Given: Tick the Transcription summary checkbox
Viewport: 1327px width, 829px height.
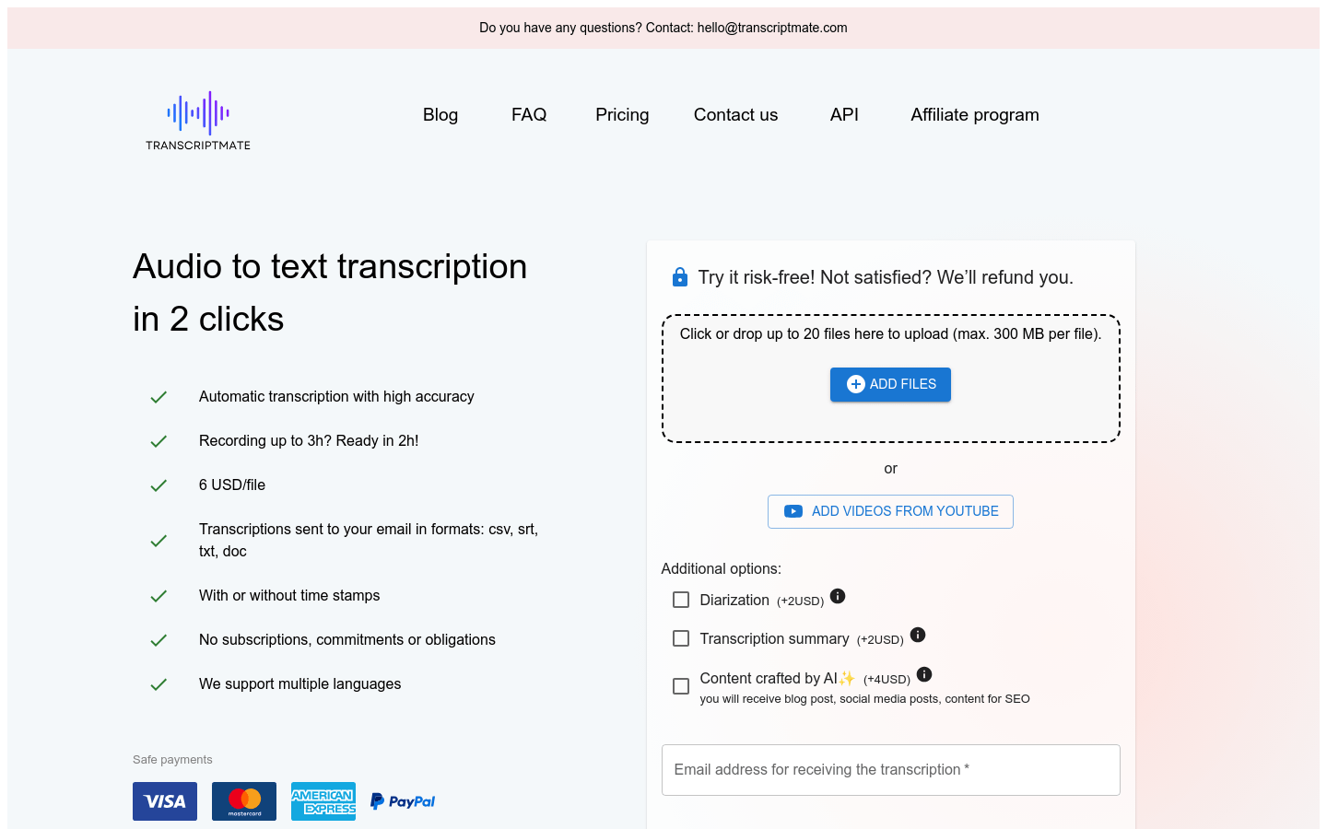Looking at the screenshot, I should click(x=681, y=638).
